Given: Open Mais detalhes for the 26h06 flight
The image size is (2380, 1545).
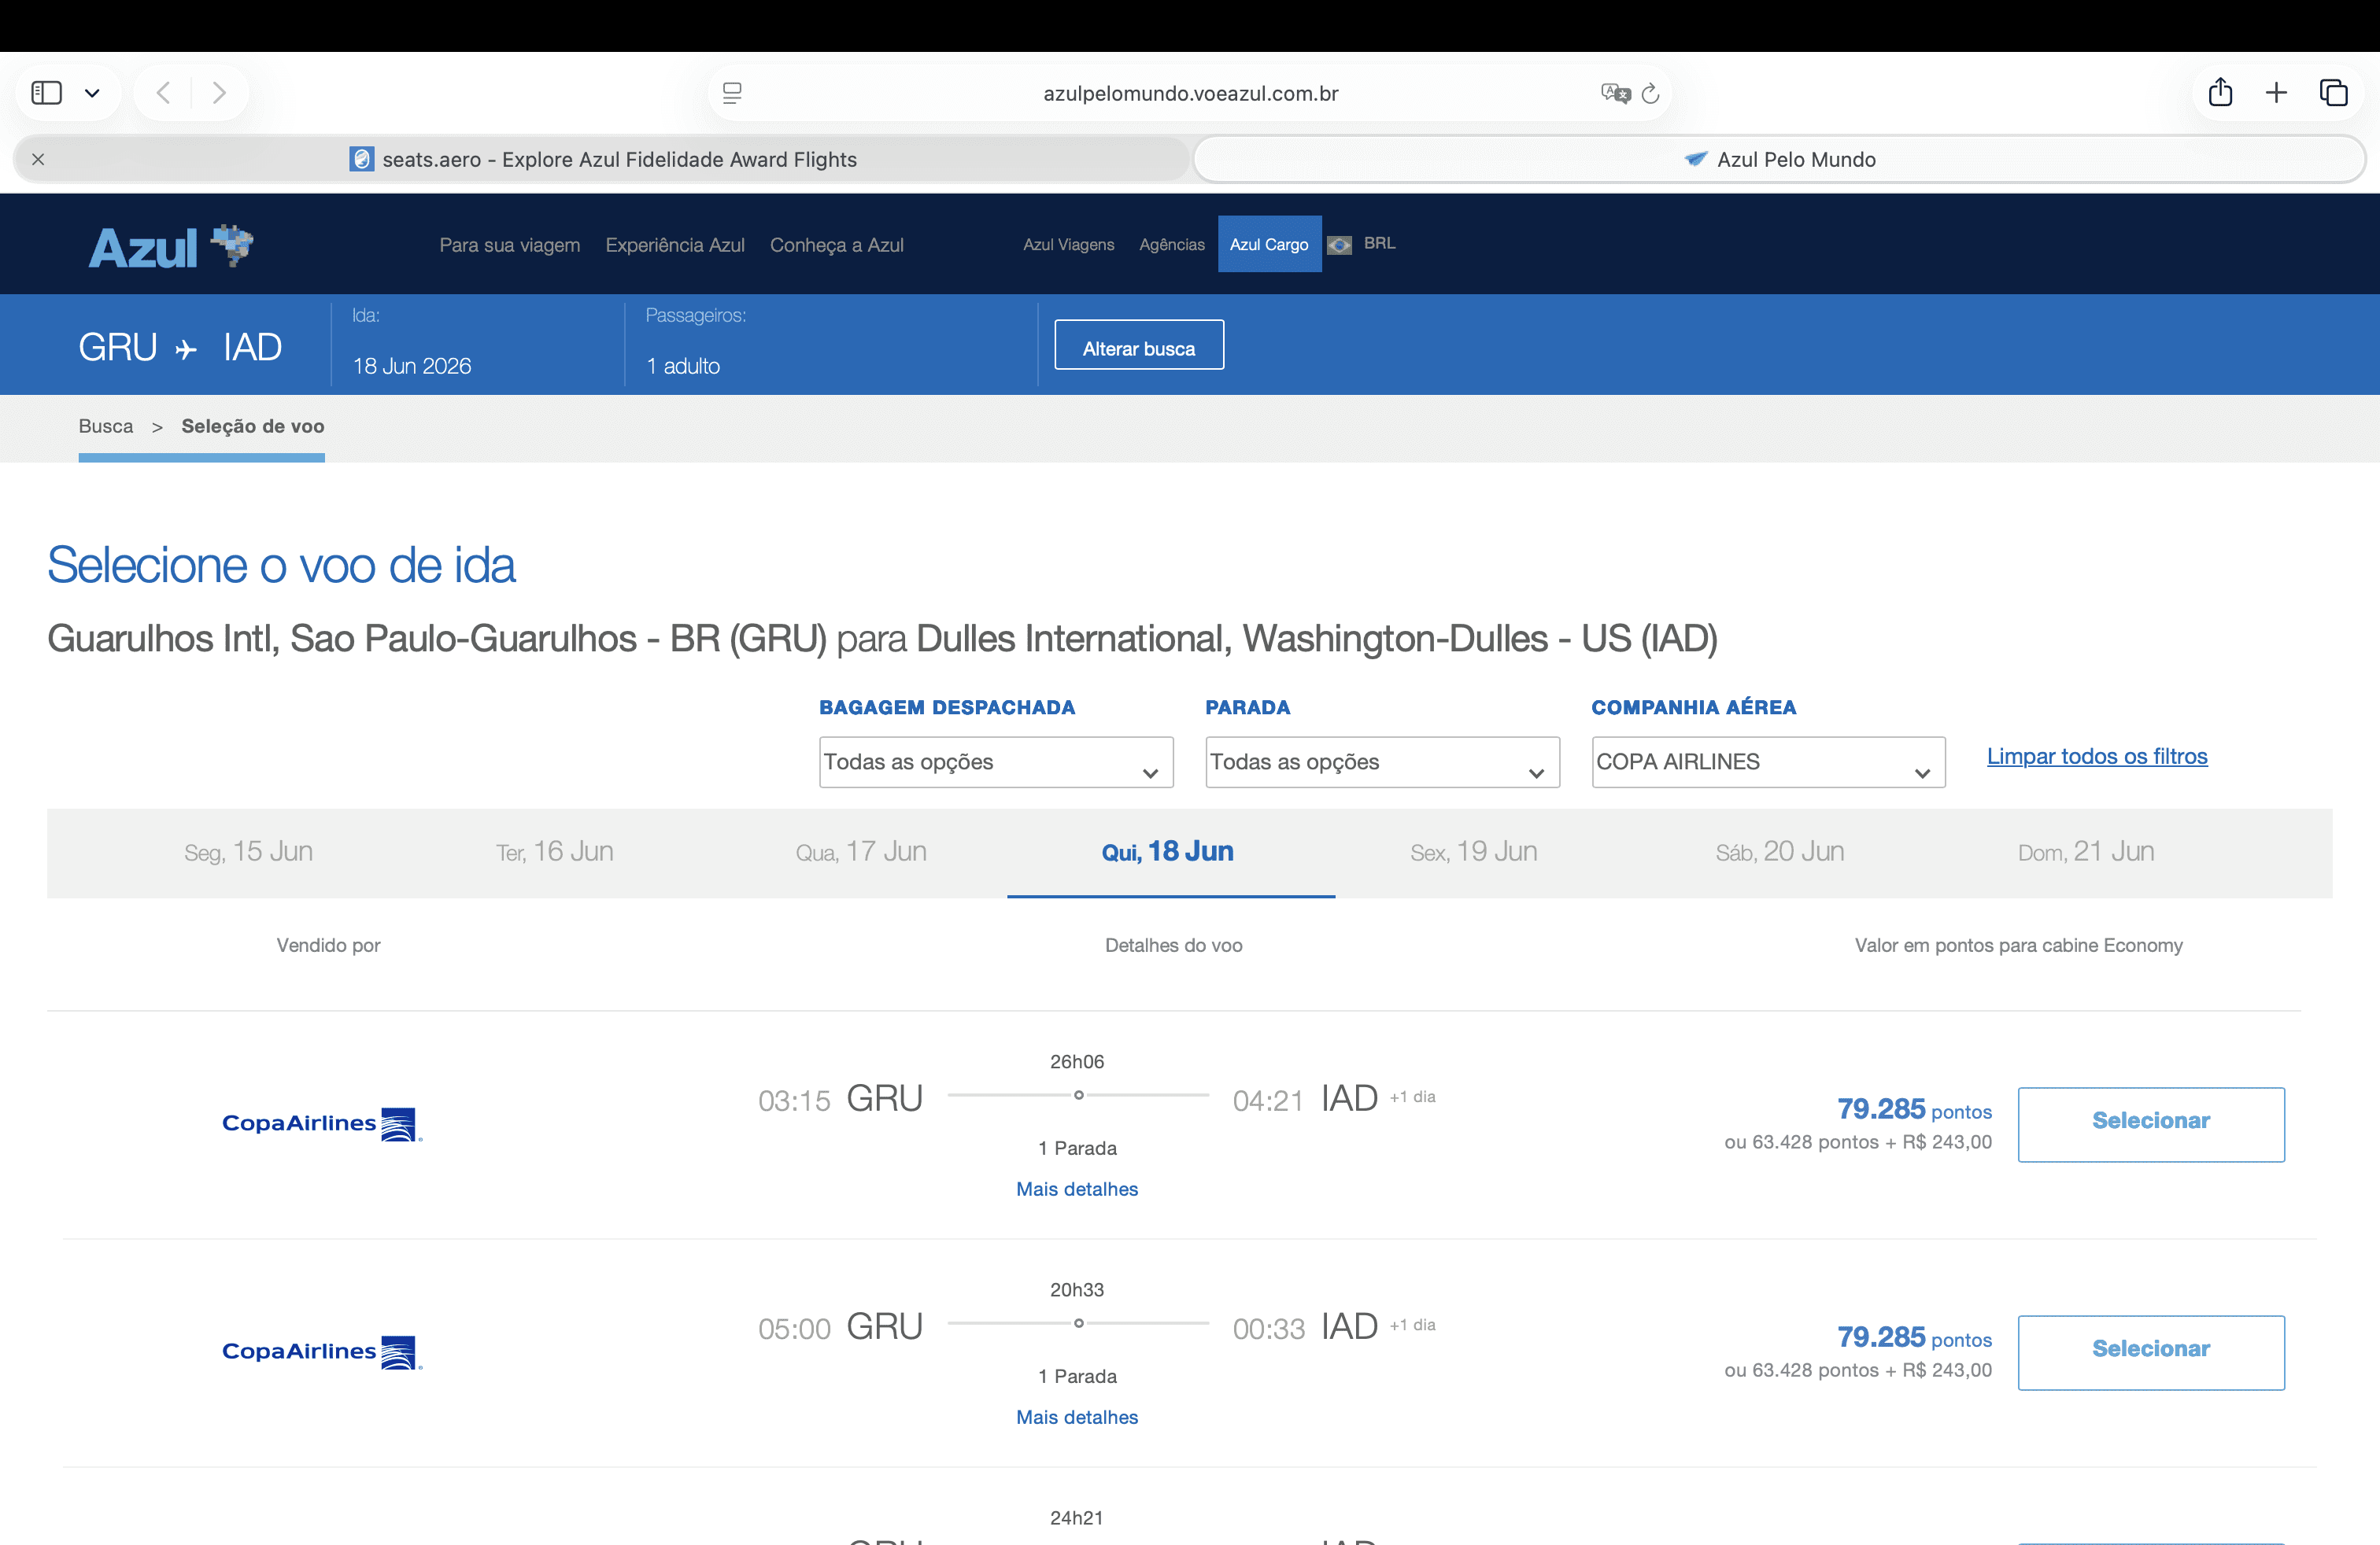Looking at the screenshot, I should [1077, 1189].
